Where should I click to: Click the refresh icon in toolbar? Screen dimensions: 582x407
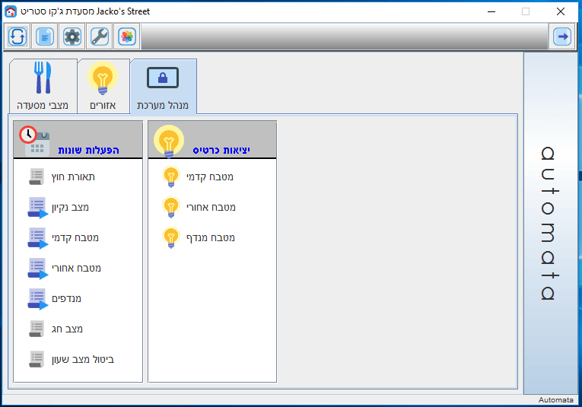tap(18, 36)
